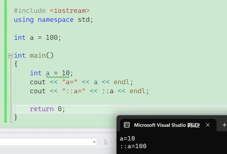The image size is (227, 154).
Task: Open the bottom combo box dropdown arrow
Action: (x=94, y=142)
